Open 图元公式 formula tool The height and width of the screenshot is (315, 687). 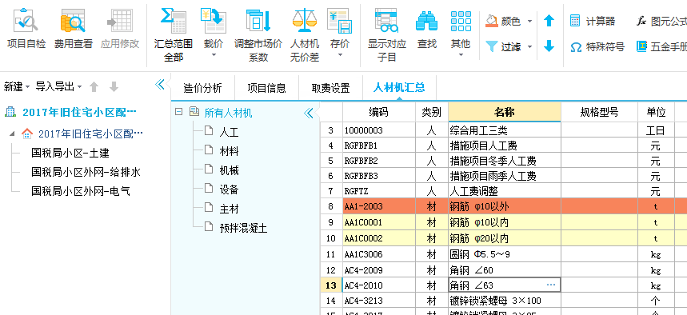(661, 21)
